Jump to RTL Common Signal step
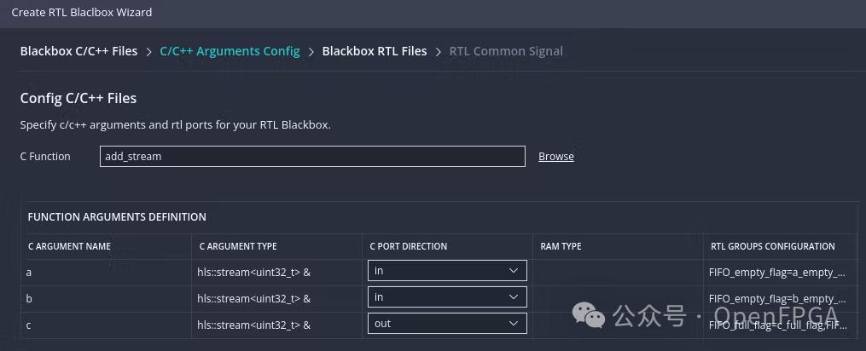866x351 pixels. 506,51
